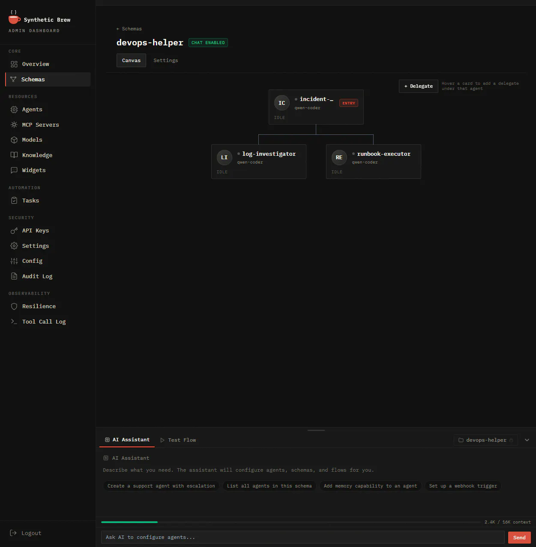This screenshot has width=536, height=547.
Task: Click the Agents chip icon
Action: (x=14, y=110)
